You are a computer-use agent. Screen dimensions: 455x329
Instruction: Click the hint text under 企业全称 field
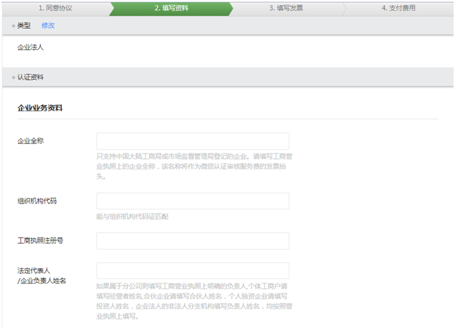pyautogui.click(x=194, y=166)
